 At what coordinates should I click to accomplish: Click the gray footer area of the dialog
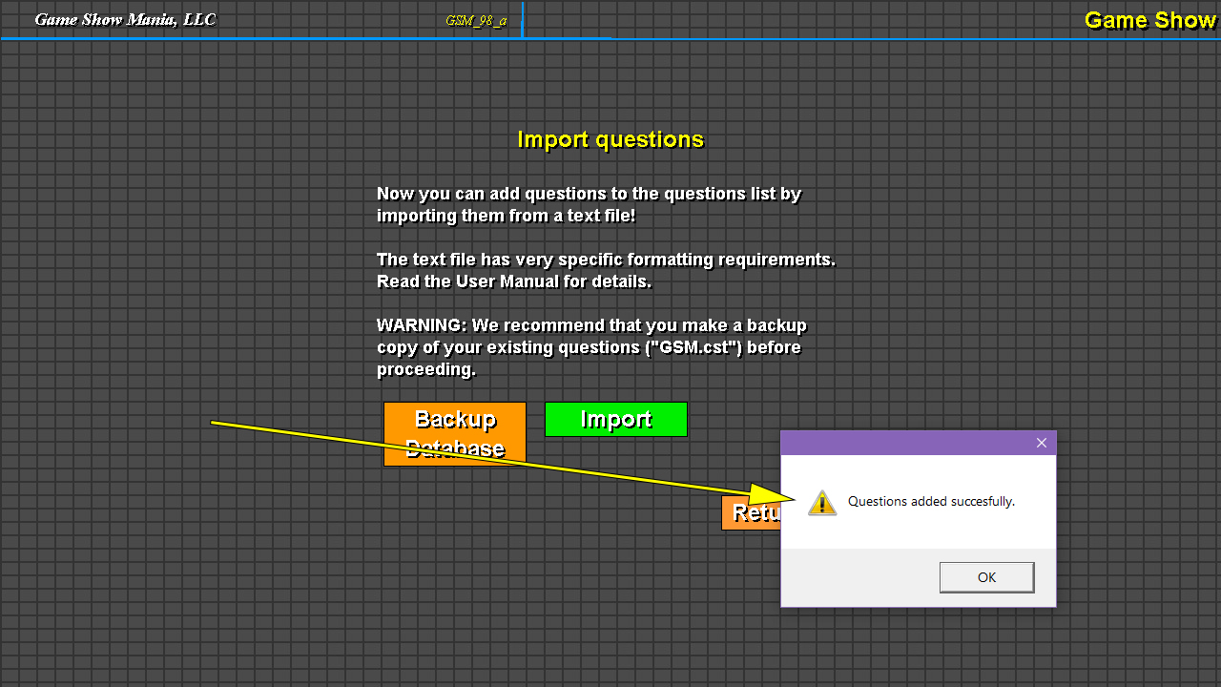point(859,577)
